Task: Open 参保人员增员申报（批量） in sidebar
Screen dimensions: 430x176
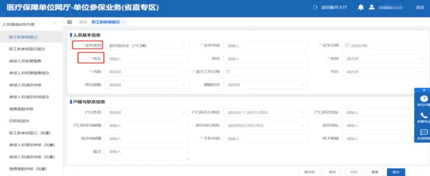Action: click(32, 145)
